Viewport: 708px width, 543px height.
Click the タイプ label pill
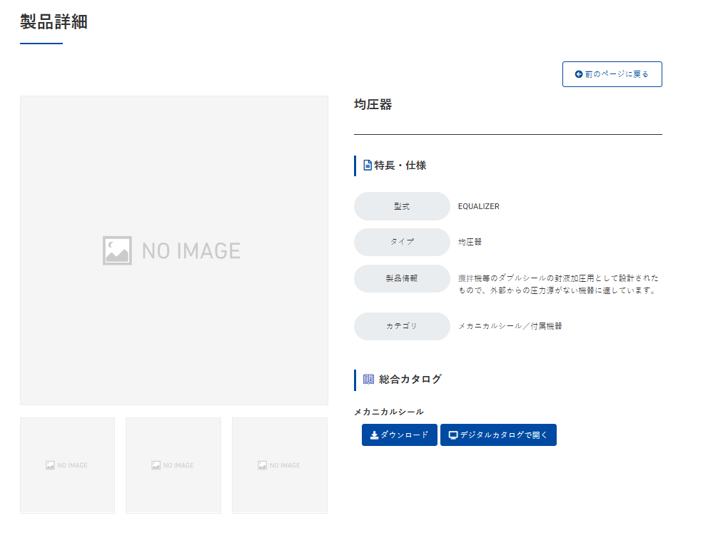402,242
